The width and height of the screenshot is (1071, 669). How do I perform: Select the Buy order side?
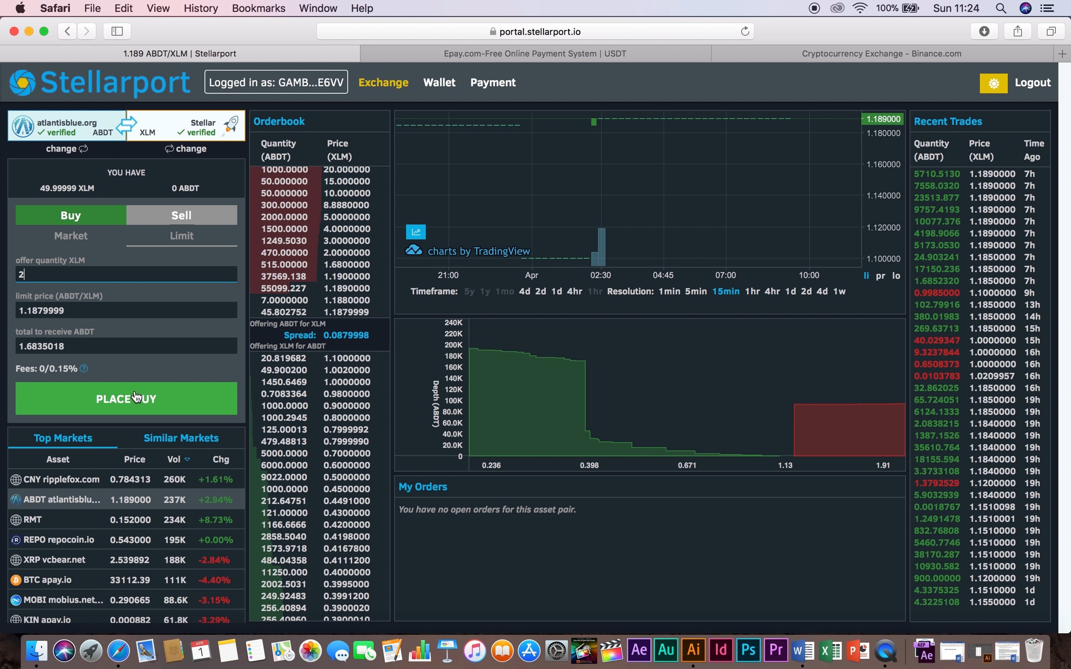(71, 215)
